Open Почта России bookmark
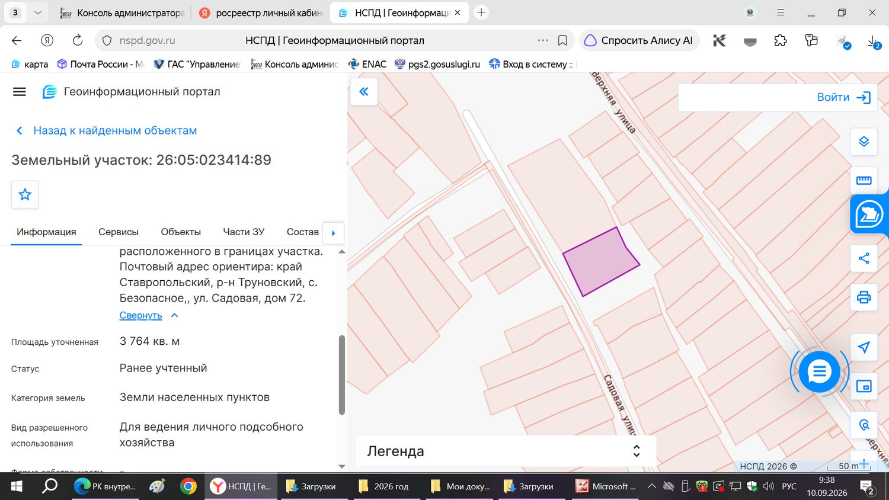 pos(100,64)
